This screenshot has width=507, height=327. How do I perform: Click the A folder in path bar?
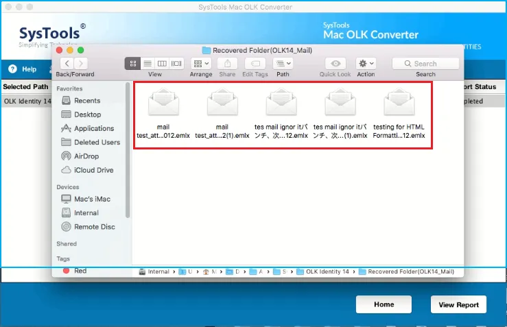pos(257,271)
